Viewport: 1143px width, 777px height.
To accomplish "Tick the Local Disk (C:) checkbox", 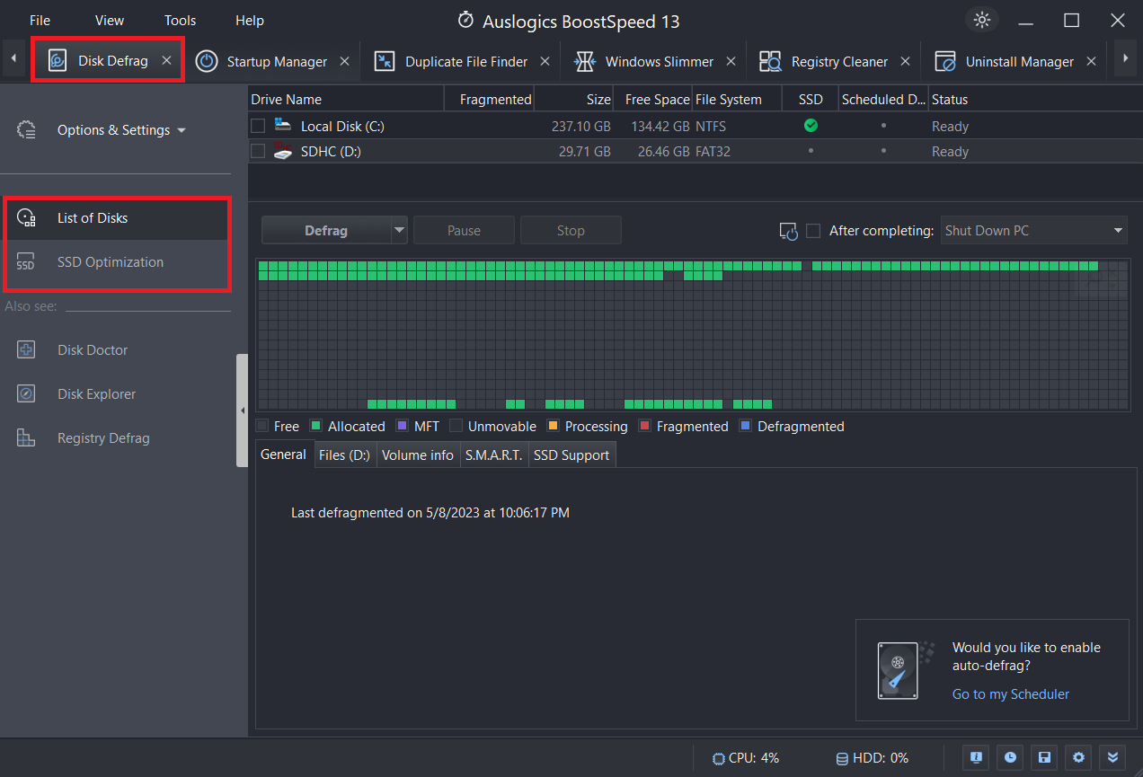I will click(x=258, y=126).
